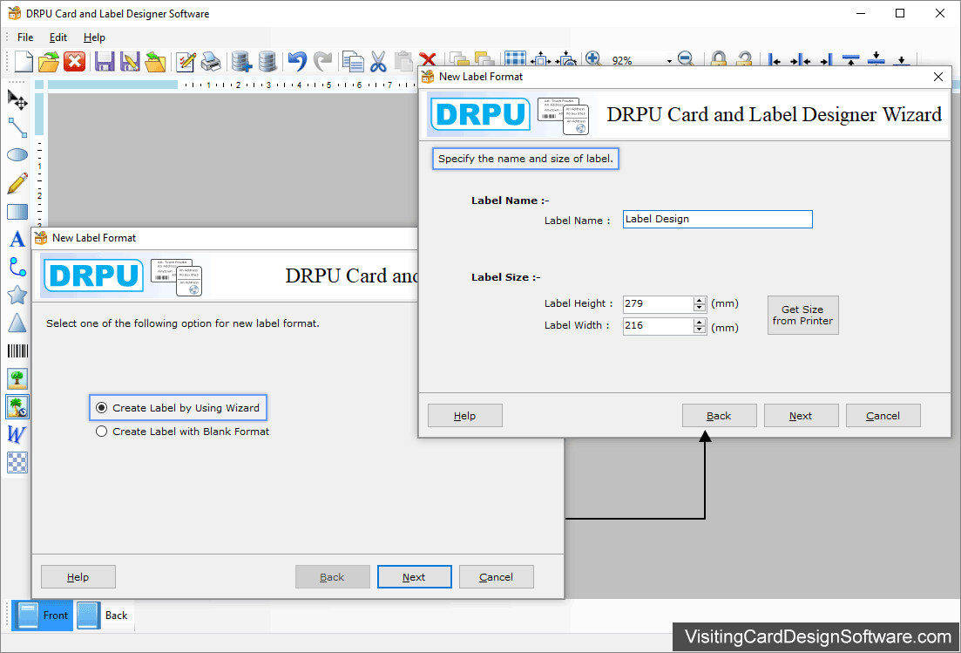Pick the select/move arrow tool
Viewport: 961px width, 653px height.
click(x=17, y=100)
